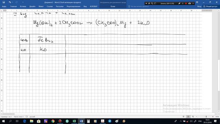Click the vertical scrollbar thumb
The height and width of the screenshot is (124, 220).
tap(219, 75)
